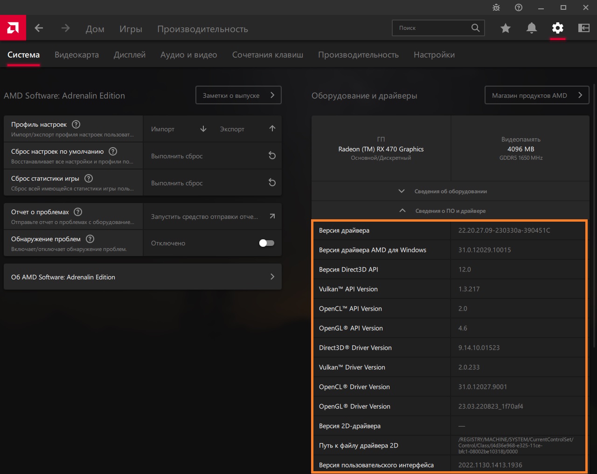Image resolution: width=597 pixels, height=474 pixels.
Task: Open favorites star icon
Action: [505, 28]
